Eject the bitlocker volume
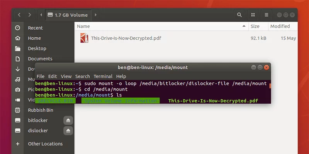 click(68, 121)
